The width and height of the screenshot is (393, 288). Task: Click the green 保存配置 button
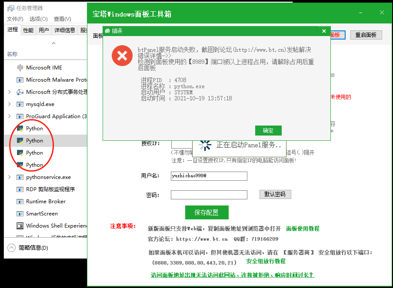tap(207, 212)
